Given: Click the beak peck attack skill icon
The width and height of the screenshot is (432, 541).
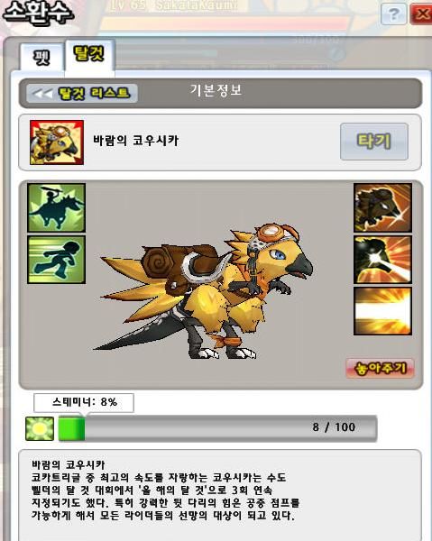Looking at the screenshot, I should (x=382, y=207).
